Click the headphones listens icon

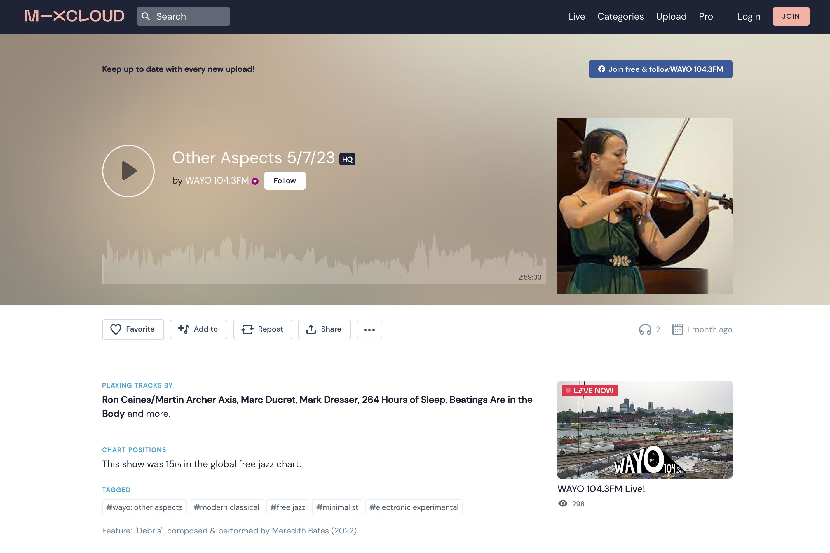(645, 329)
